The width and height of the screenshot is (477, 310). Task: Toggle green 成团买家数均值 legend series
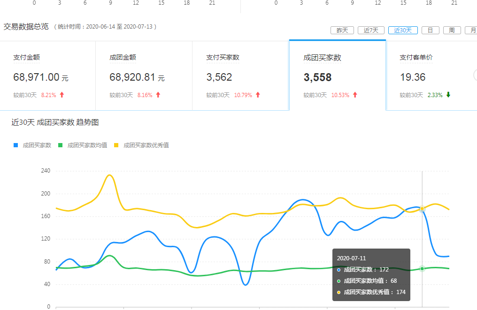click(x=83, y=145)
